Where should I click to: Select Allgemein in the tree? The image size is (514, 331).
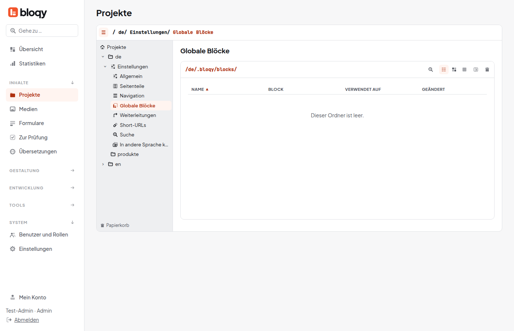pos(141,76)
